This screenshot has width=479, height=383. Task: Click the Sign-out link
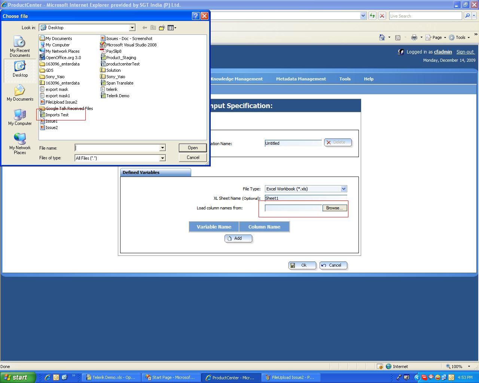[x=465, y=52]
